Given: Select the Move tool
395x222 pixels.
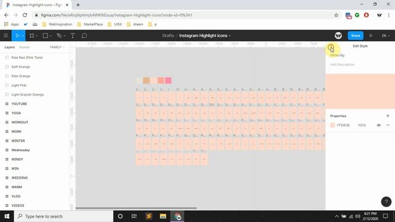Looking at the screenshot, I should [x=17, y=36].
